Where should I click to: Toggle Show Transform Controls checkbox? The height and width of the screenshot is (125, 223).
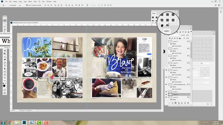tap(27, 5)
